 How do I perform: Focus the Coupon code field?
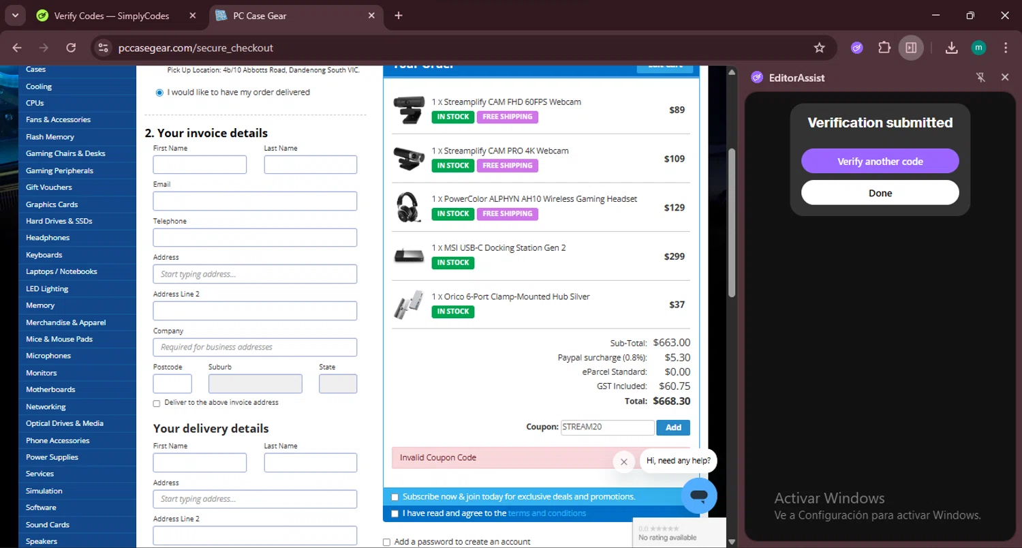(608, 427)
